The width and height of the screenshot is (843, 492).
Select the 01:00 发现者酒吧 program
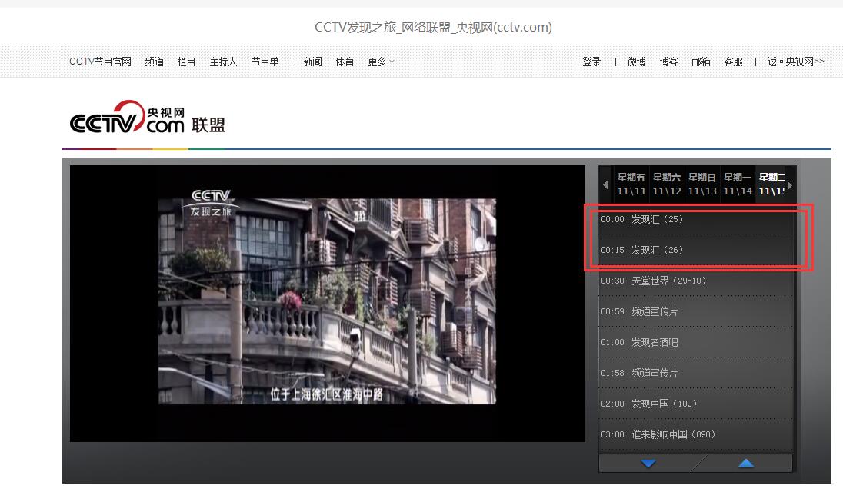click(696, 342)
